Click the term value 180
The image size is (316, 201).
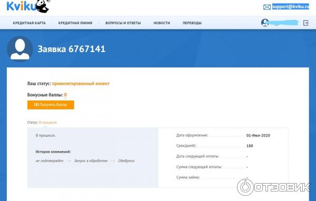[250, 146]
